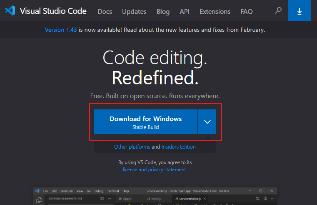Click the 'EXTENSIONS: MARKETPLACE' panel title in preview
This screenshot has height=205, width=317.
pos(66,198)
